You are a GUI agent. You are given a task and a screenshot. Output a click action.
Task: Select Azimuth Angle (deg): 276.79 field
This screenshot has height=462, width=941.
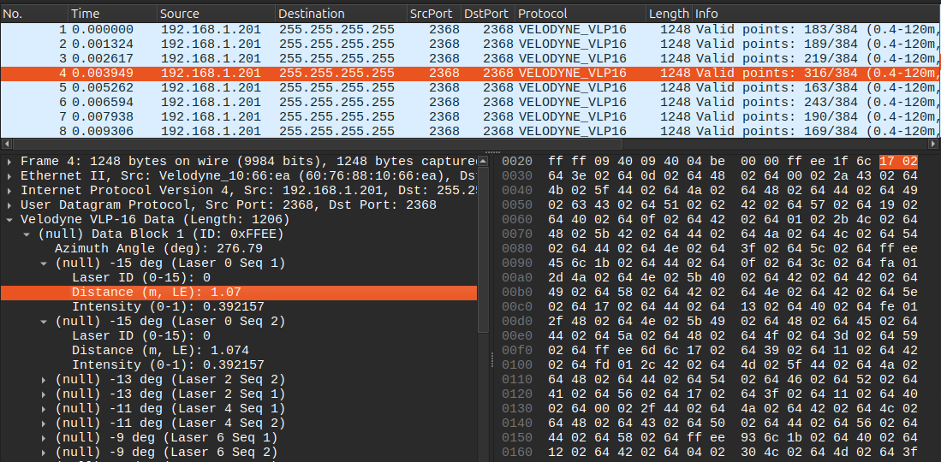(x=158, y=248)
